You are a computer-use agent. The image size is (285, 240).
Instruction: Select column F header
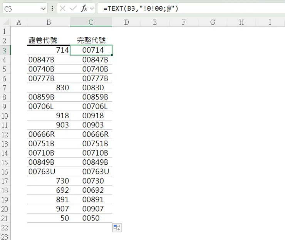click(184, 22)
